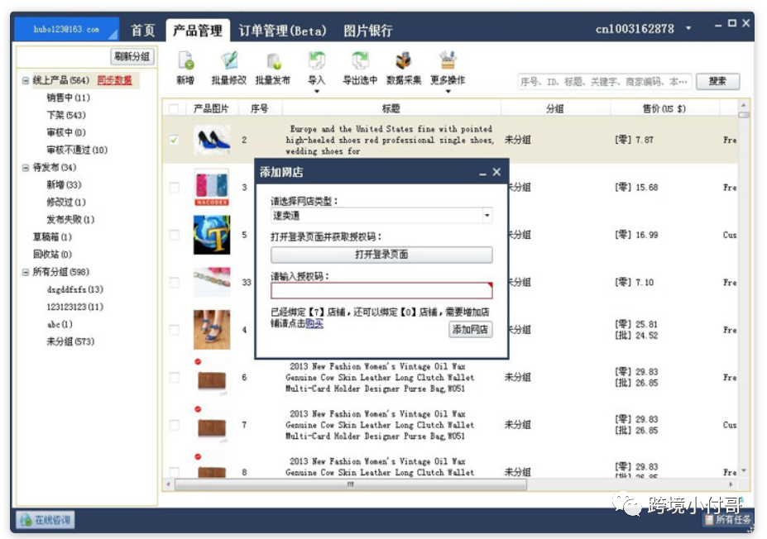767x539 pixels.
Task: Check the checkbox for product row 8
Action: pyautogui.click(x=174, y=471)
